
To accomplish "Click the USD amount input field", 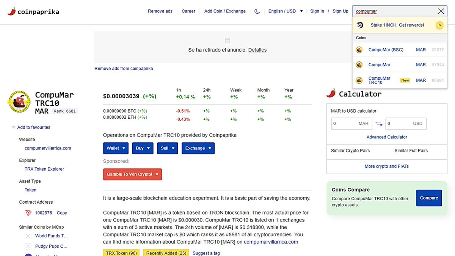I will 406,124.
